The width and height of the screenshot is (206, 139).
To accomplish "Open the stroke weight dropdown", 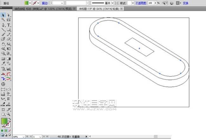I will pos(61,3).
